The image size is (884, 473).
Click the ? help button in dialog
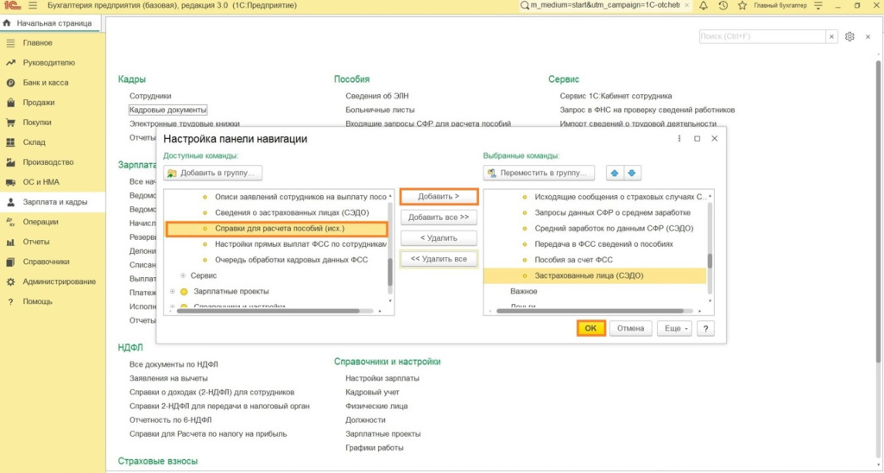pyautogui.click(x=705, y=328)
